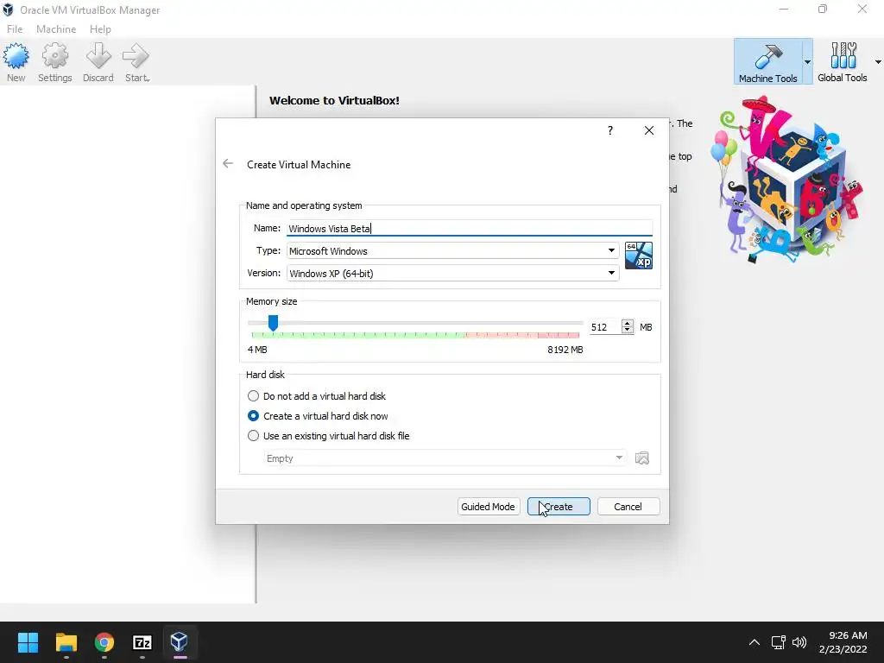884x663 pixels.
Task: Click the network tray icon
Action: coord(779,642)
